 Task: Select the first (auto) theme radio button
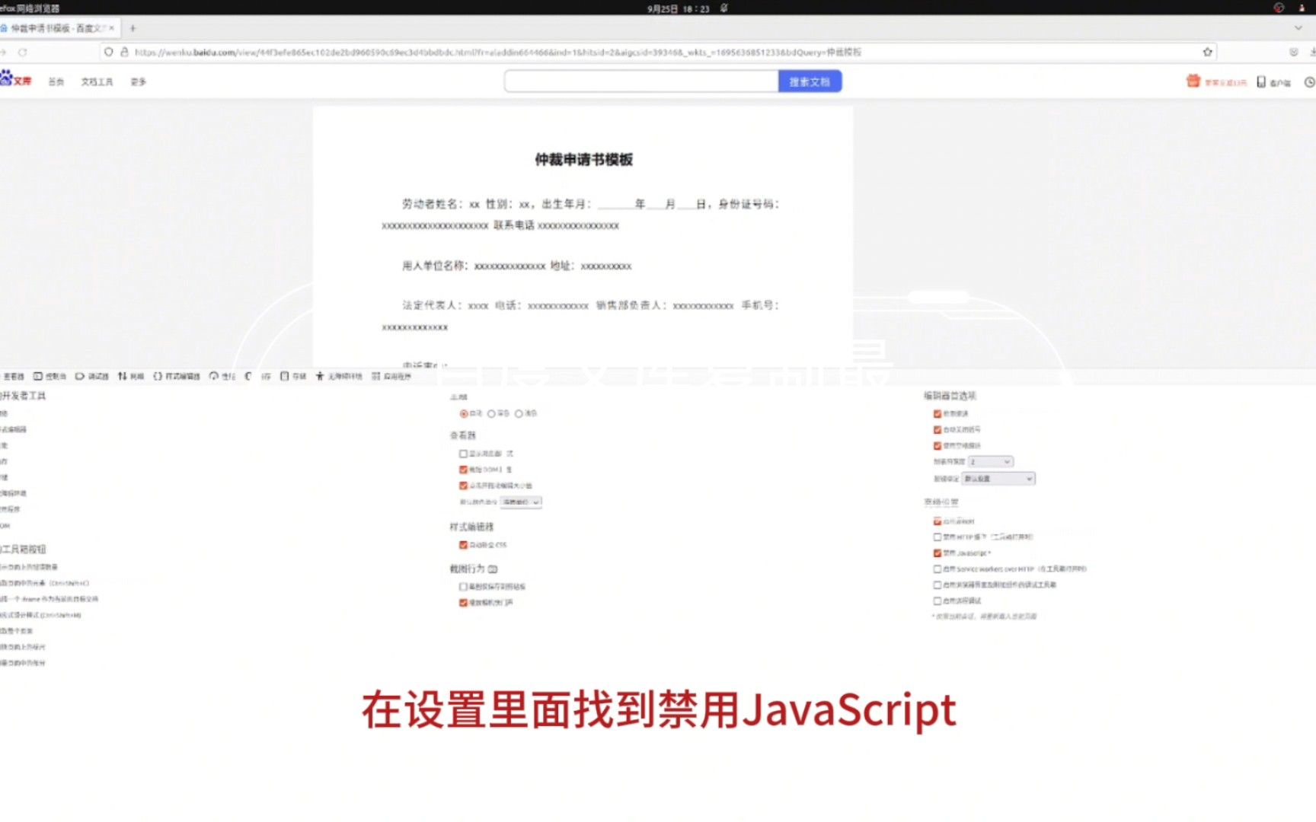point(464,413)
